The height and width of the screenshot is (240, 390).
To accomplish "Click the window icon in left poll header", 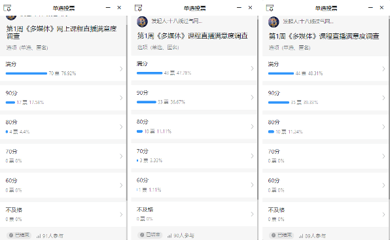I will [7, 9].
